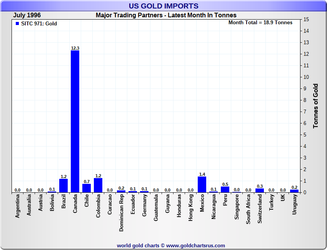Viewport: 327px width, 250px height.
Task: Click the Canada bar in the chart
Action: pos(75,121)
